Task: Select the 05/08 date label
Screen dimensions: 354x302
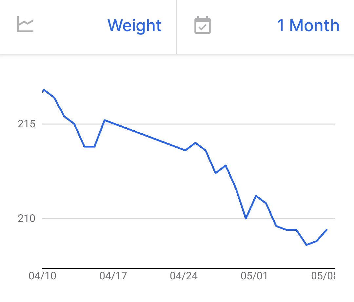Action: pyautogui.click(x=323, y=276)
